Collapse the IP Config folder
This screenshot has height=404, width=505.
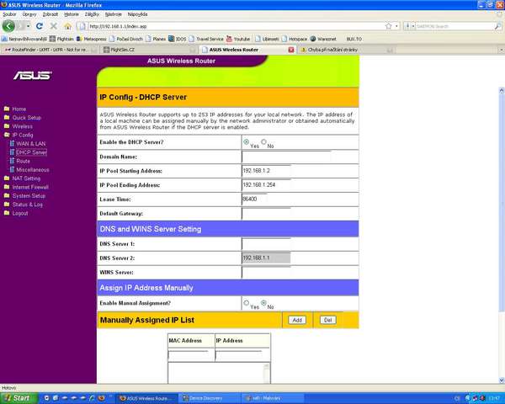click(7, 135)
